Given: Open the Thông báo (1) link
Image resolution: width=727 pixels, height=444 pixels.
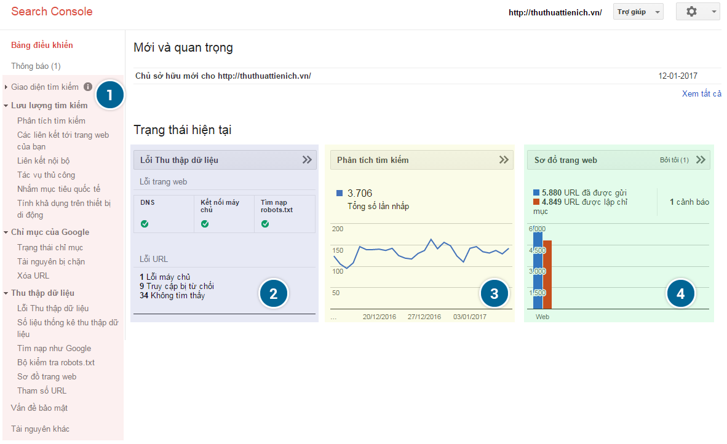Looking at the screenshot, I should pos(36,66).
